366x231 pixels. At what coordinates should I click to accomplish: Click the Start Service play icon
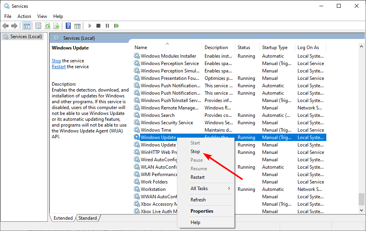tap(89, 26)
